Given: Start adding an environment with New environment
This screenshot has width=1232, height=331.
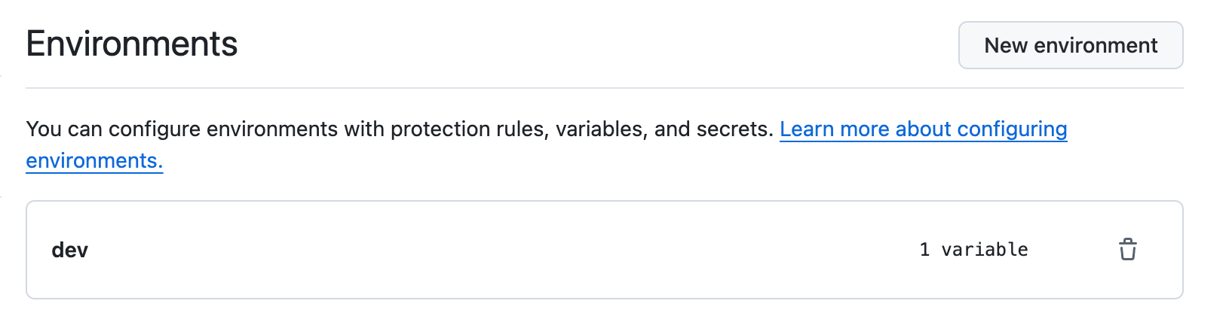Looking at the screenshot, I should (x=1070, y=45).
